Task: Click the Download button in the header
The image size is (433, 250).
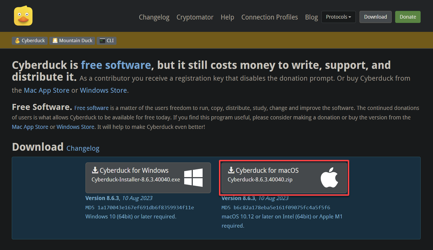Action: coord(375,17)
